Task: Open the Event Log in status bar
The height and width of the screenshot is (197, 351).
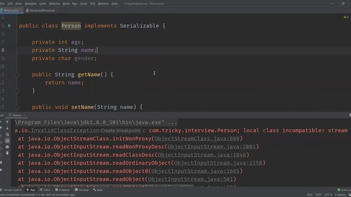Action: (x=344, y=190)
